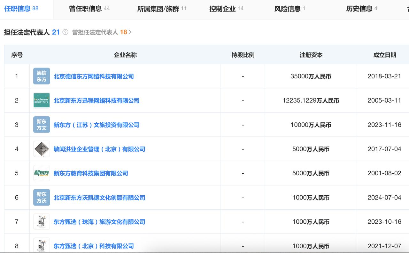Open link 北京德信东方网络科技有限公司

tap(94, 76)
